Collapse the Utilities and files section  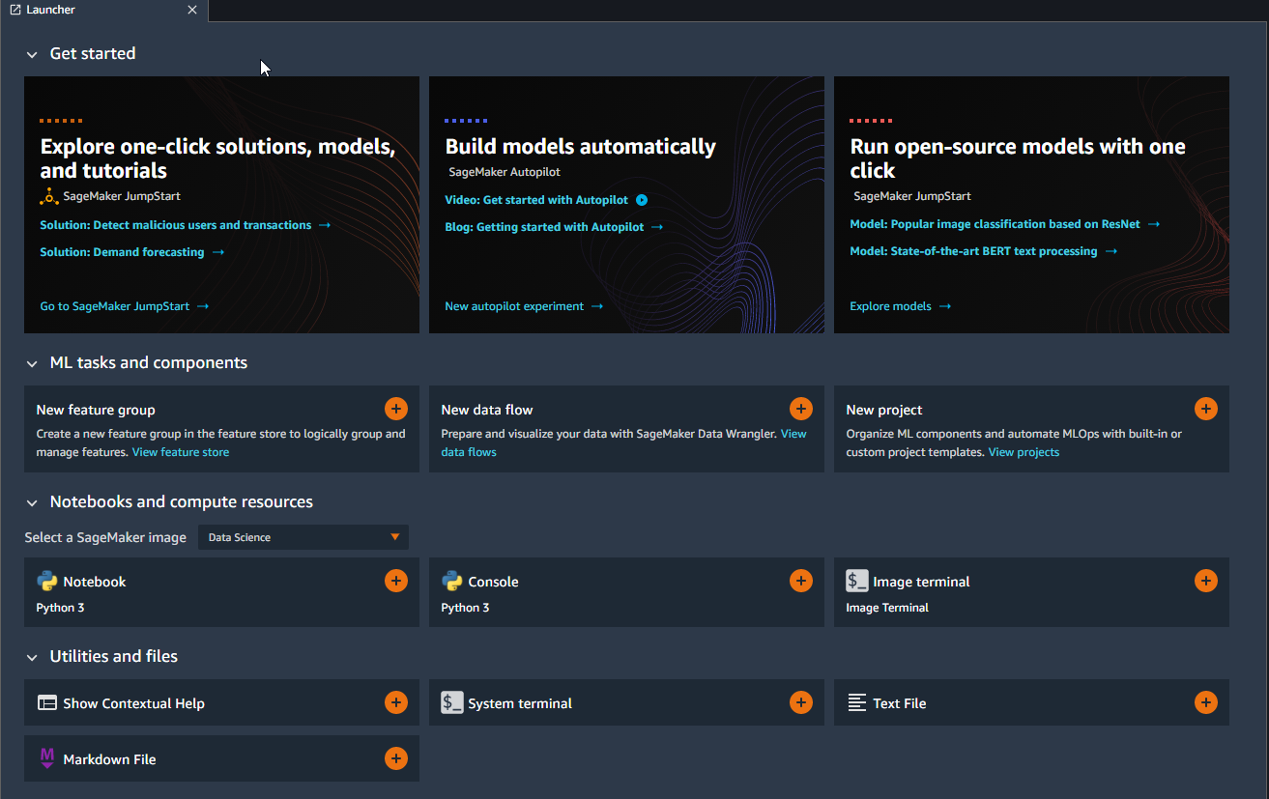pyautogui.click(x=33, y=658)
